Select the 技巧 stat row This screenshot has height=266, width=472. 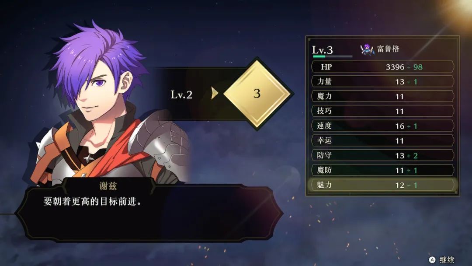click(x=382, y=111)
